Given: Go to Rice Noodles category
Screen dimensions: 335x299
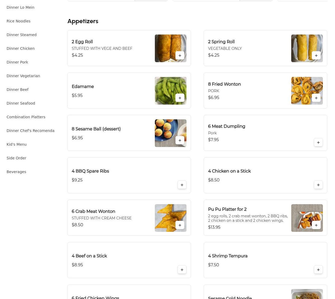Looking at the screenshot, I should coord(18,21).
